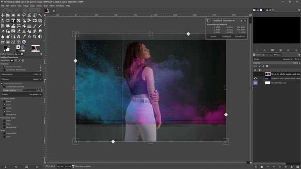Open the status bar zoom dropdown
Image resolution: width=301 pixels, height=169 pixels.
68,167
